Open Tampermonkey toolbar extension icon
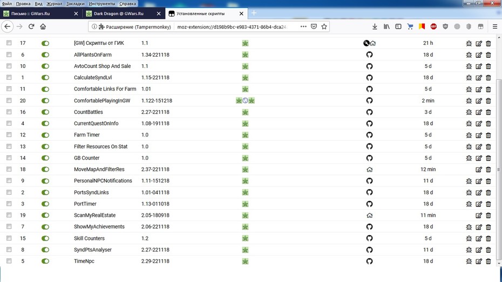502x282 pixels. click(480, 26)
